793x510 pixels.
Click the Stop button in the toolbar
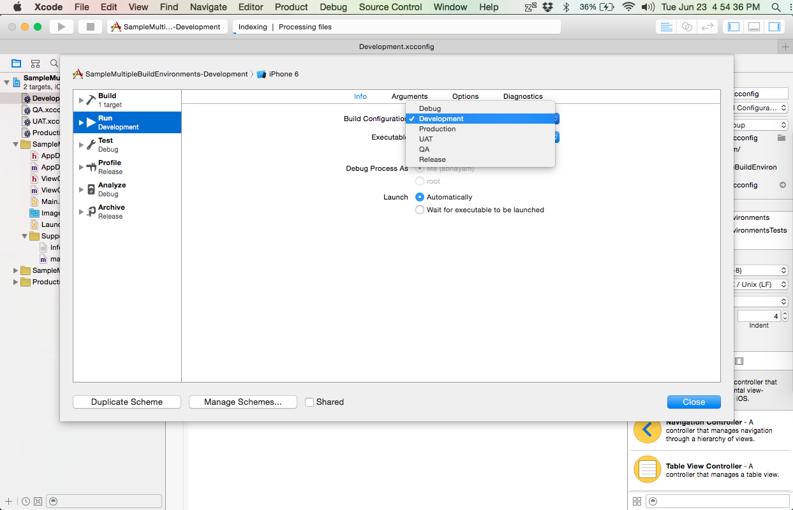(90, 27)
